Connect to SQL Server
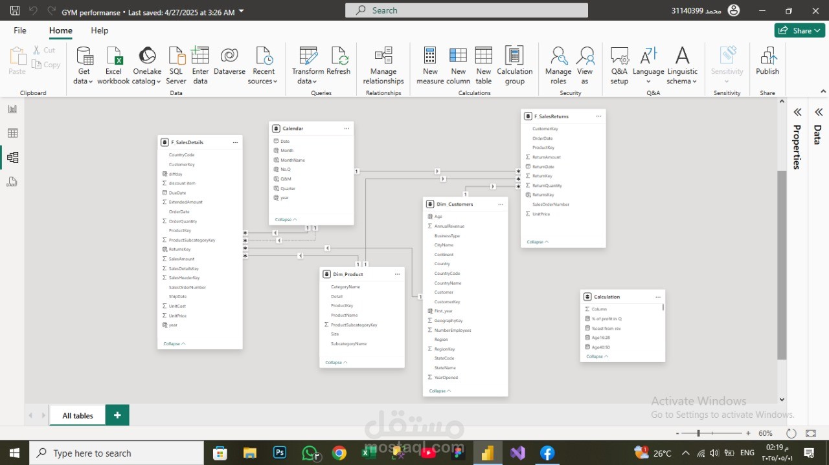Image resolution: width=829 pixels, height=465 pixels. click(x=176, y=65)
